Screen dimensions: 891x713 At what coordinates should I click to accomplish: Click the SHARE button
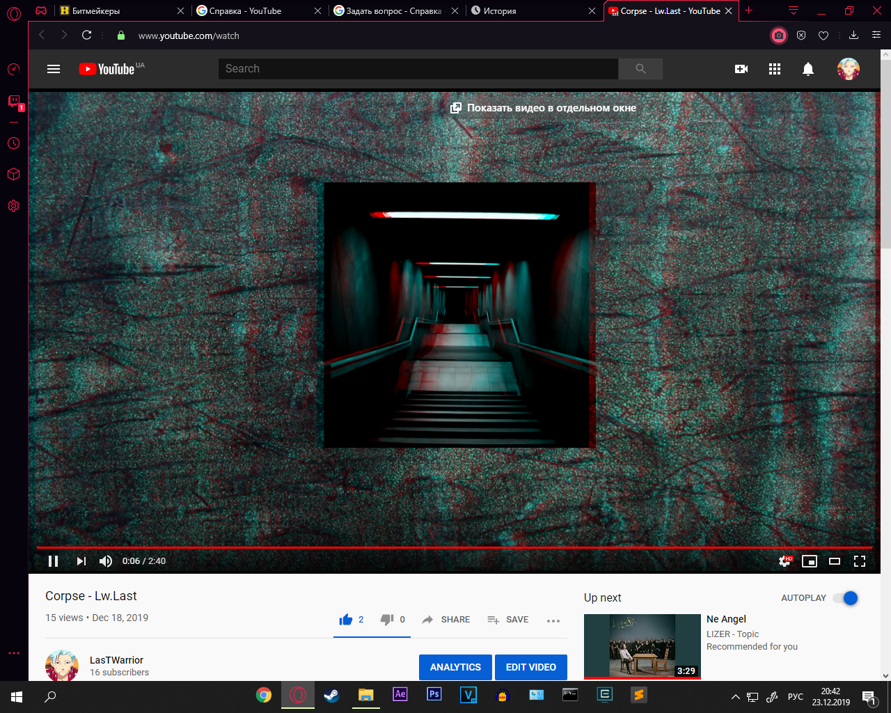446,620
